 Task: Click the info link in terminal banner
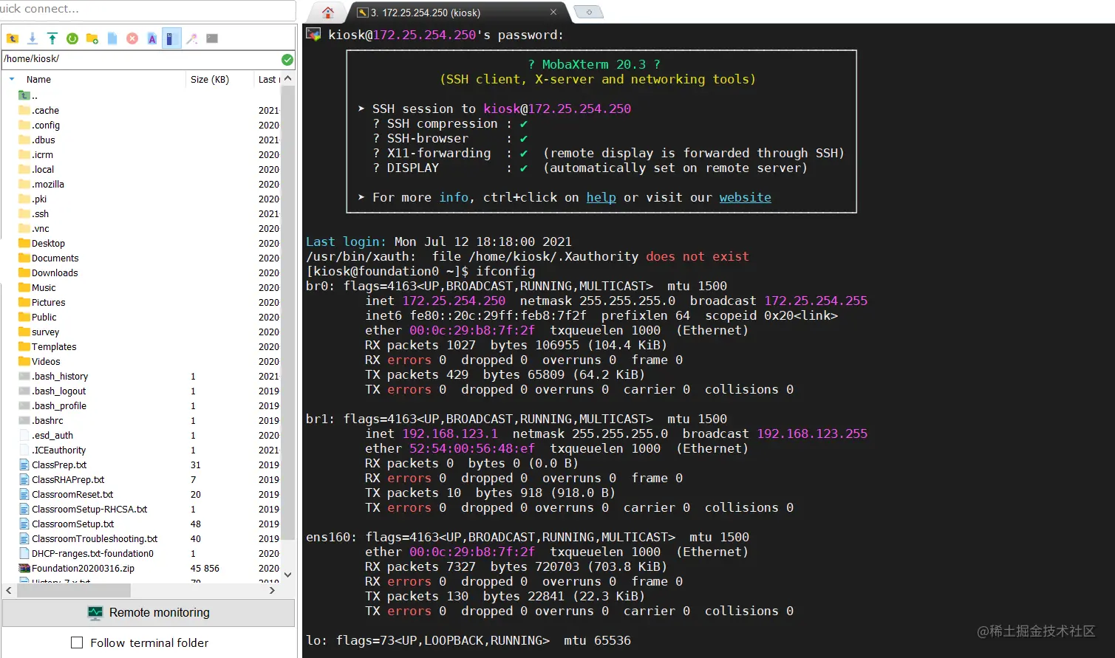point(454,197)
